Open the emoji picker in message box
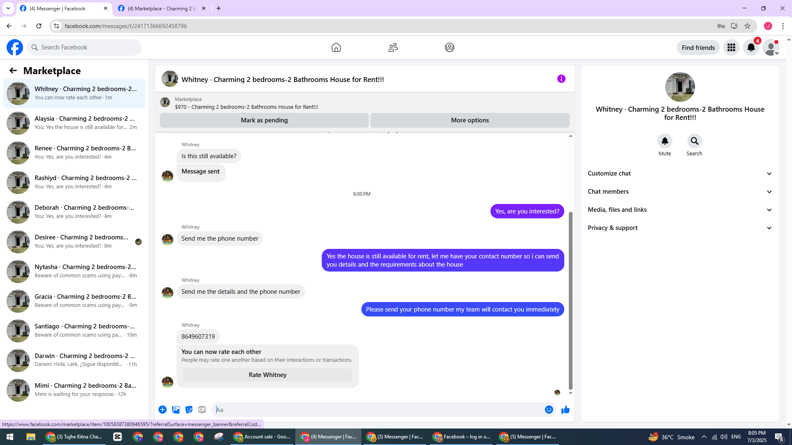 pyautogui.click(x=549, y=410)
